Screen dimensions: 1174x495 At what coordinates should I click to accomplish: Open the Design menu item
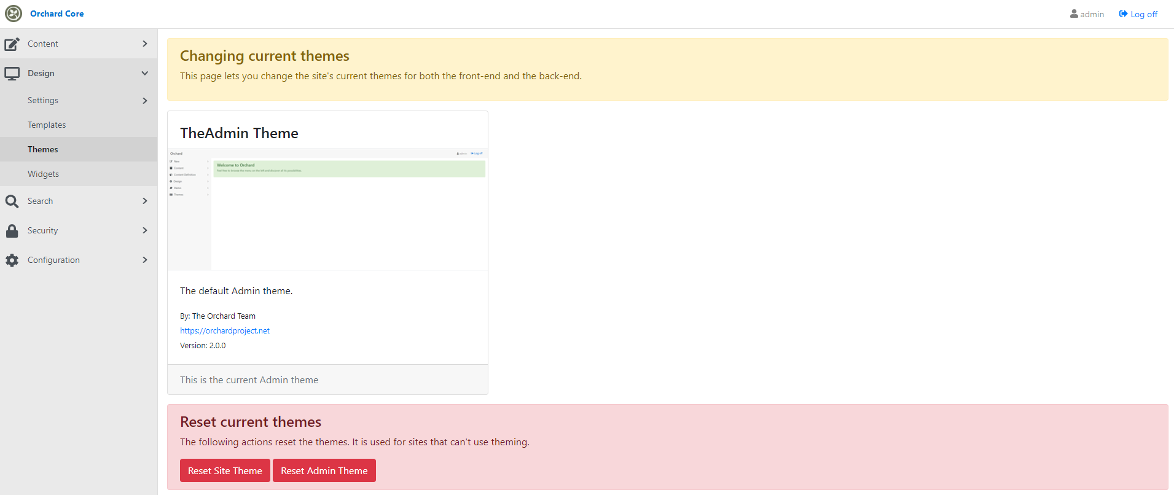tap(79, 73)
